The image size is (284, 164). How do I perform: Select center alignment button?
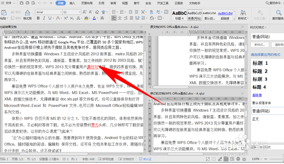coord(120,18)
